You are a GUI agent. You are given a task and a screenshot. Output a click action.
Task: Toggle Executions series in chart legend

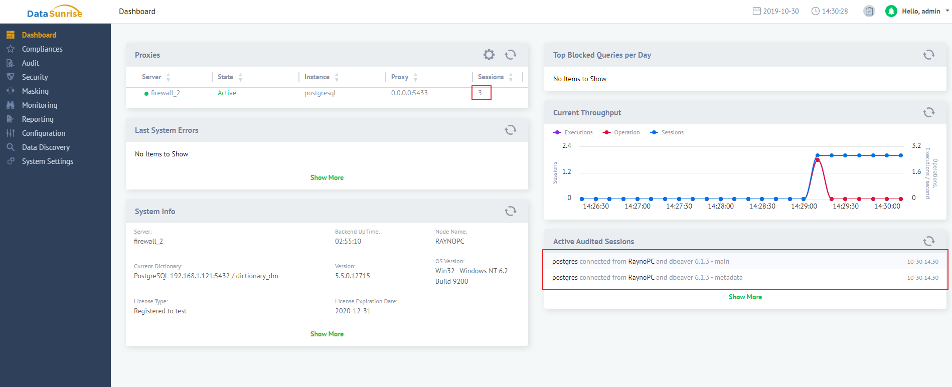pyautogui.click(x=573, y=132)
